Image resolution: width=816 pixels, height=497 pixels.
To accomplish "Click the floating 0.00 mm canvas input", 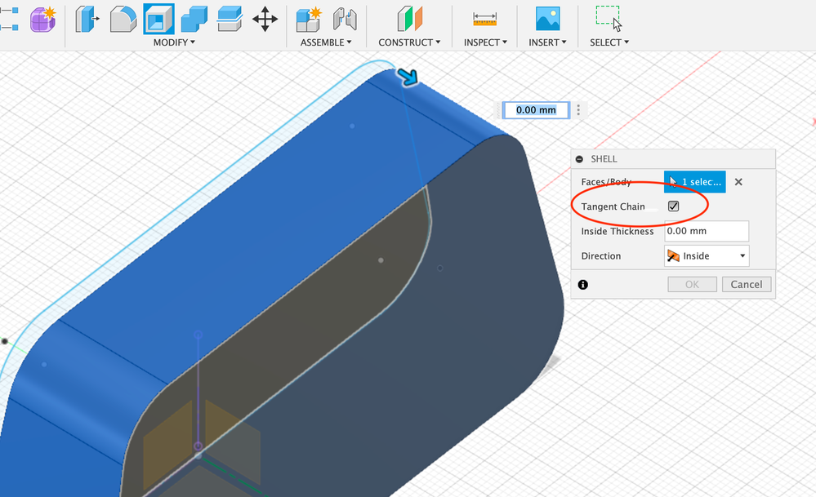I will click(x=536, y=110).
